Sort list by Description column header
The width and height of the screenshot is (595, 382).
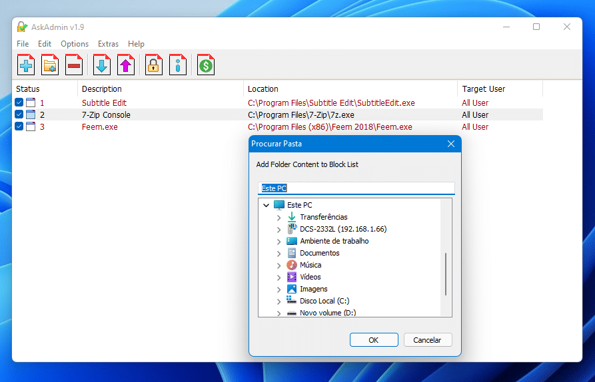click(x=161, y=89)
